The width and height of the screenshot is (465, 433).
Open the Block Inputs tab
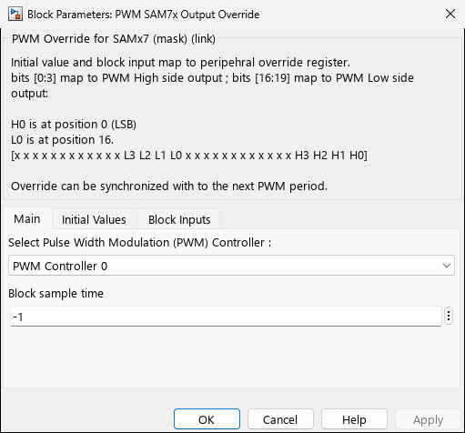click(x=179, y=219)
